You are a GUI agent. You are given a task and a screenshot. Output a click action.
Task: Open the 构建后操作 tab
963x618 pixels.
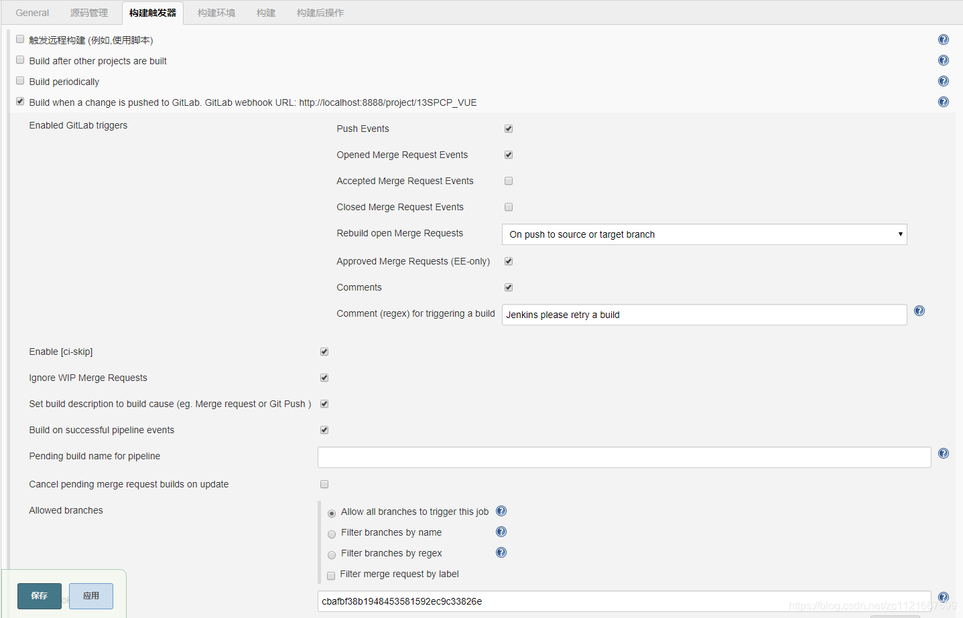320,13
